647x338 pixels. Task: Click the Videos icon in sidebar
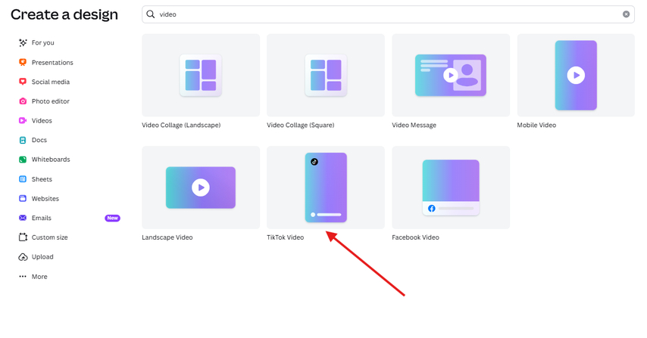coord(23,121)
